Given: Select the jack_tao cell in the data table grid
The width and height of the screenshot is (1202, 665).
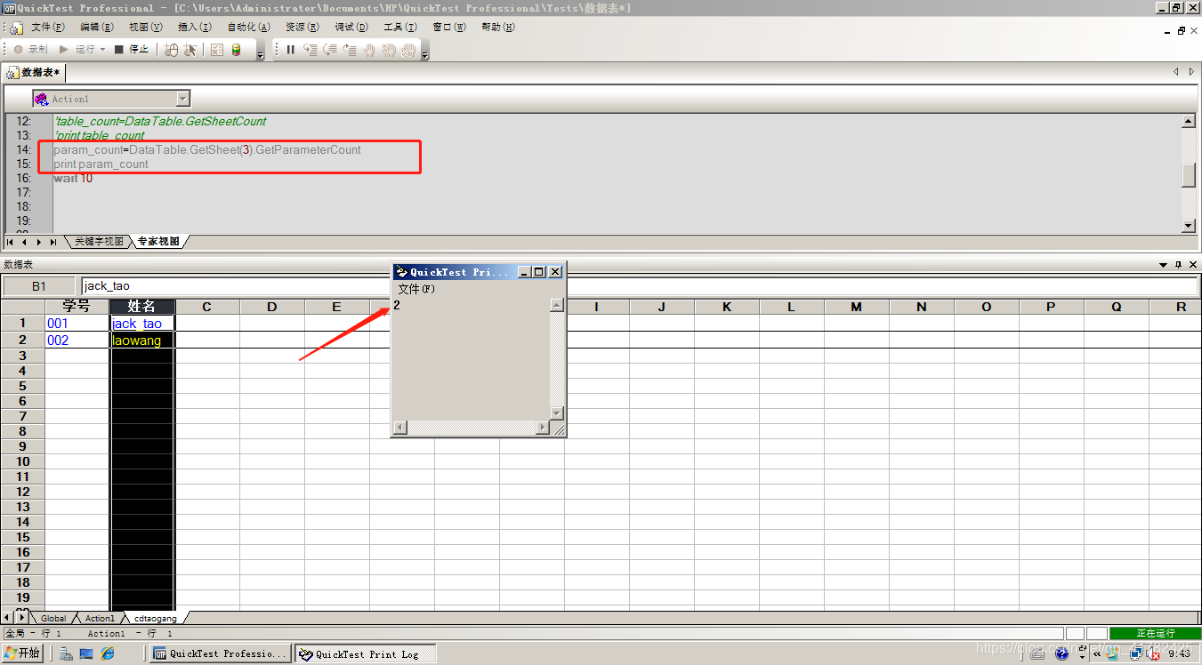Looking at the screenshot, I should point(142,324).
